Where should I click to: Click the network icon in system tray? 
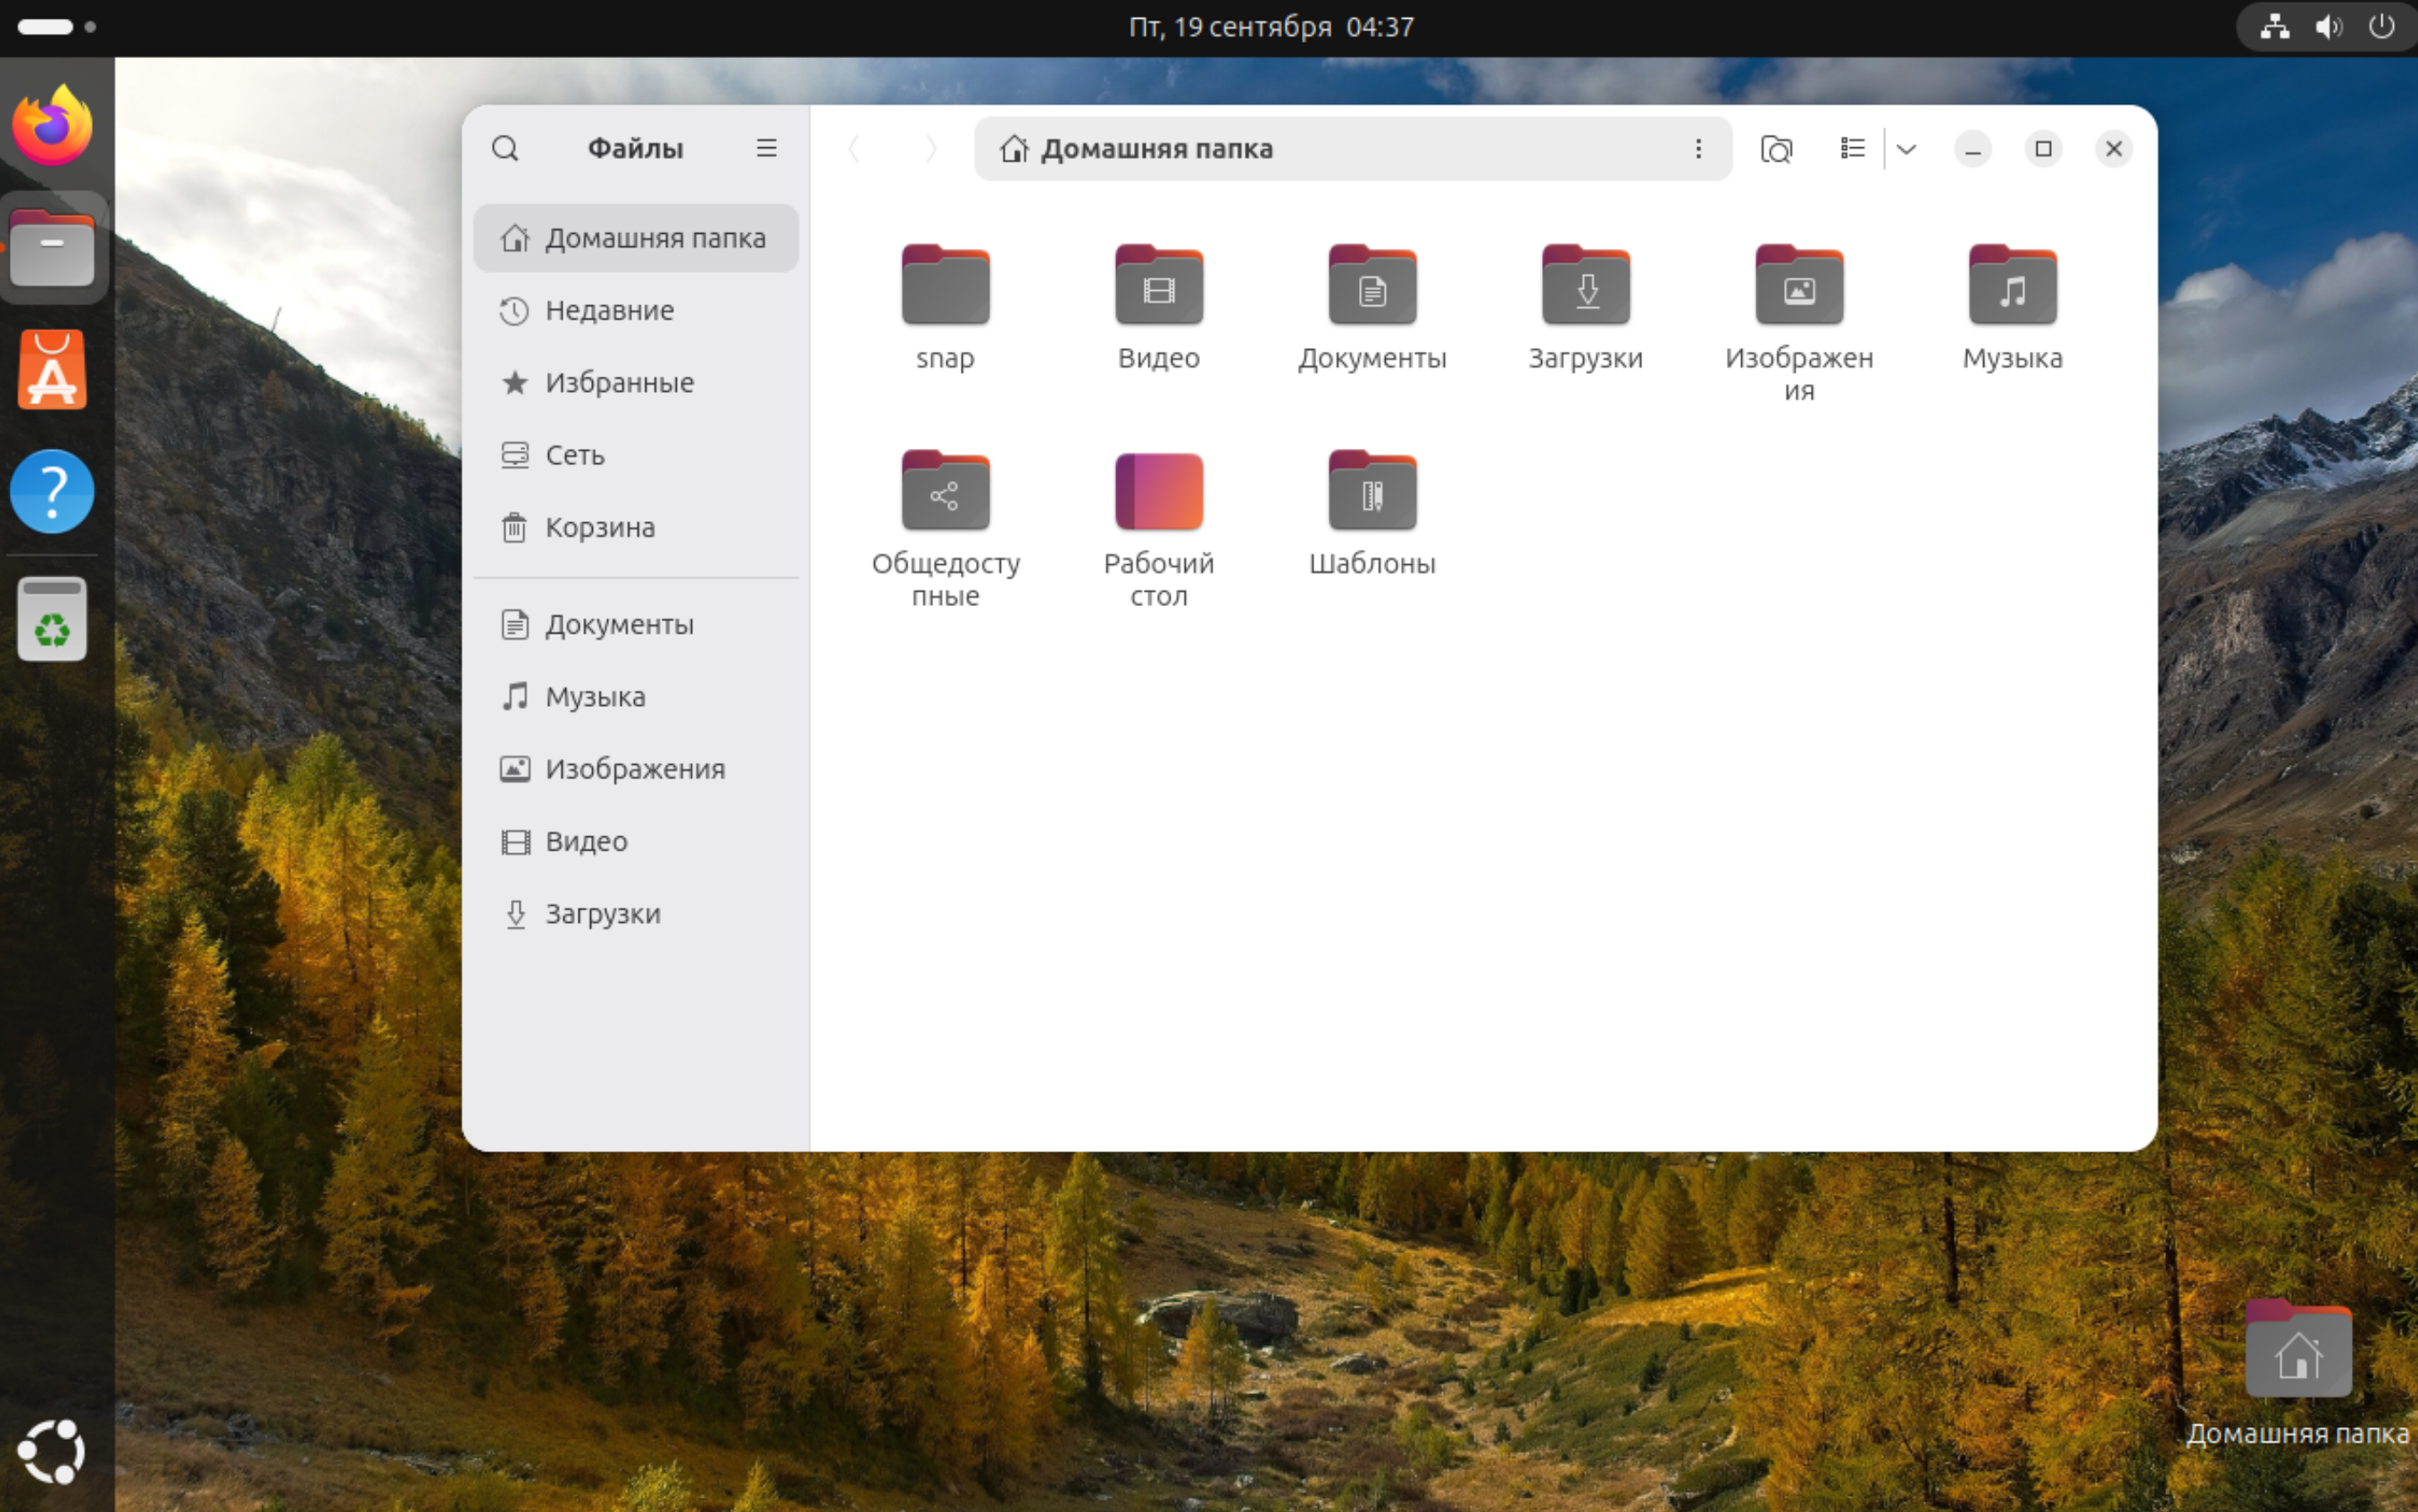[2275, 27]
